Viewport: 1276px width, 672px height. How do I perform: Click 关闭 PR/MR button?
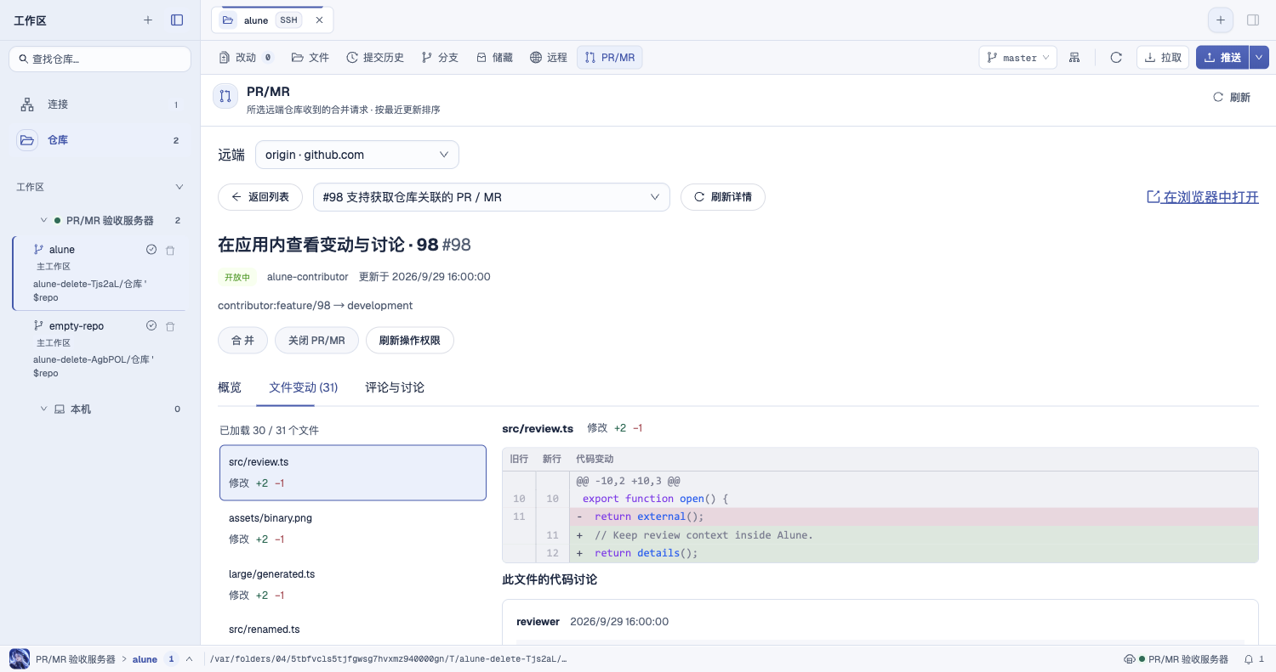316,341
